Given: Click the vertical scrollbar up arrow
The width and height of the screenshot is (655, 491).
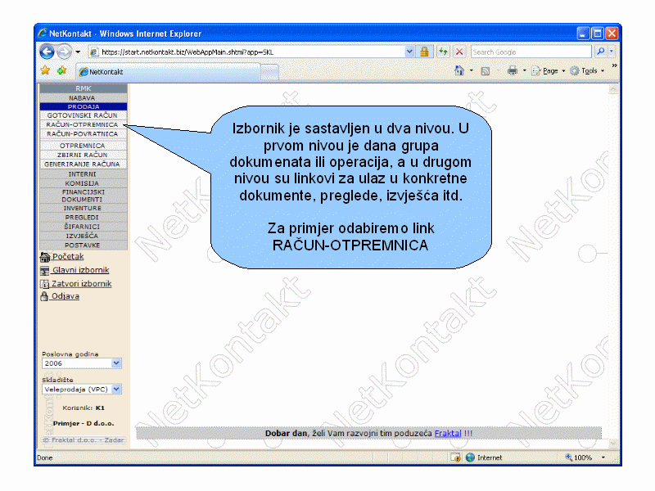Looking at the screenshot, I should [612, 89].
